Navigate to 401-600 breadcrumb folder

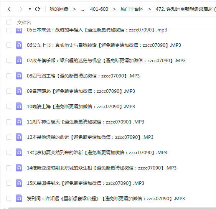99,9
